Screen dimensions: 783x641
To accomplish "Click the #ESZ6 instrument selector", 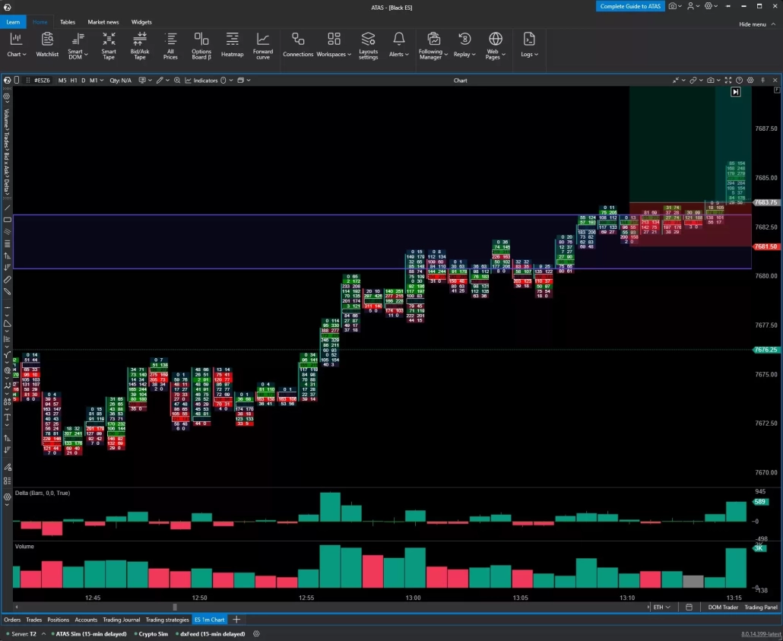I will (x=42, y=80).
